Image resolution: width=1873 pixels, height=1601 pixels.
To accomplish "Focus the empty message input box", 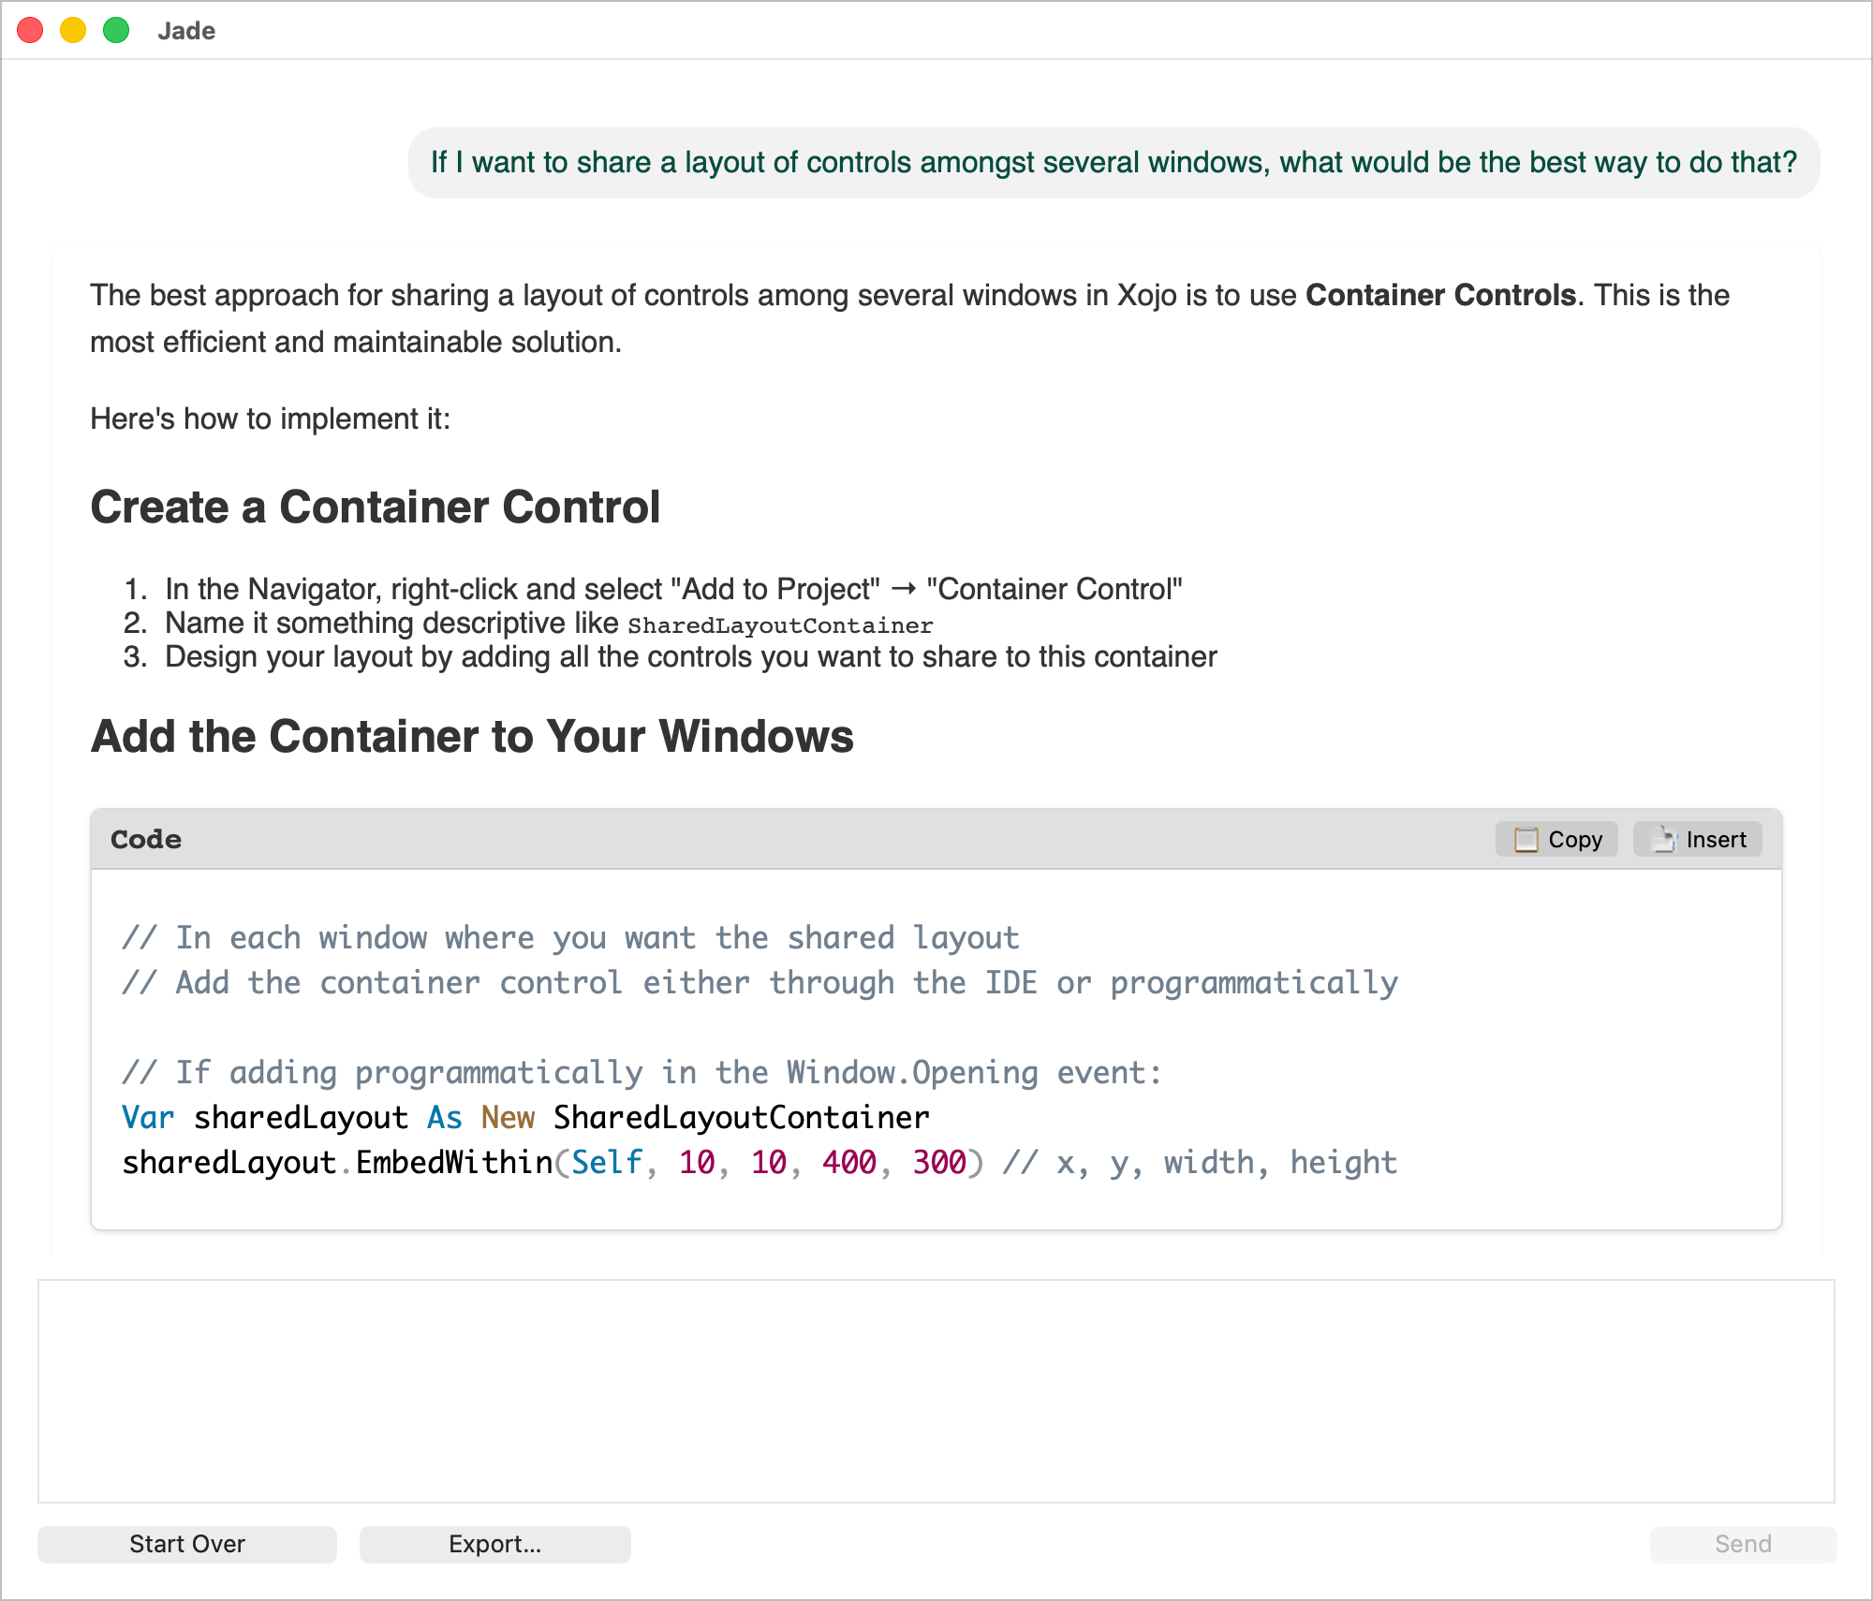I will pos(936,1390).
